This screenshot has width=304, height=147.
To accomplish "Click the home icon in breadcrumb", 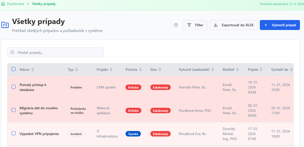I will point(3,4).
